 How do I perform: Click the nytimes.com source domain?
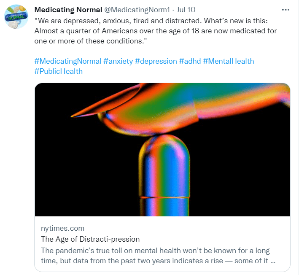[62, 228]
